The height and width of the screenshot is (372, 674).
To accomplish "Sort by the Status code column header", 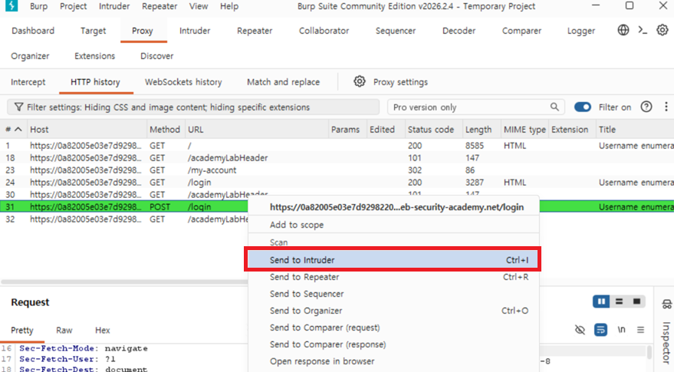I will coord(433,130).
